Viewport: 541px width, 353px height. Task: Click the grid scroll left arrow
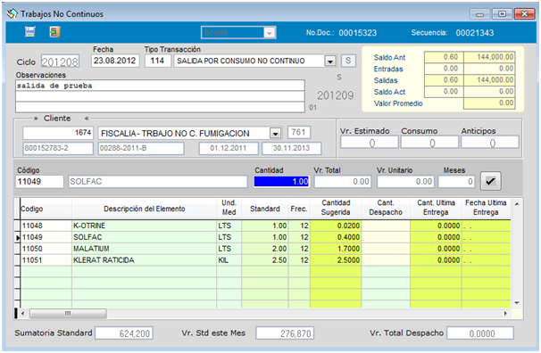click(x=22, y=314)
